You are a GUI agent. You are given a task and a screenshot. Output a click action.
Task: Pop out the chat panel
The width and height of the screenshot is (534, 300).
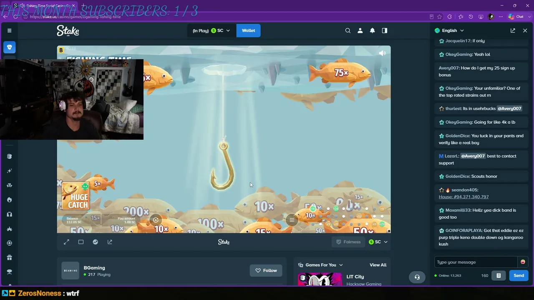(513, 30)
